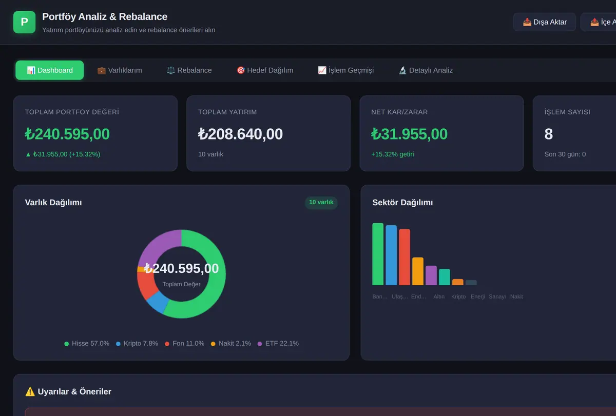Click the green P app logo
Image resolution: width=616 pixels, height=416 pixels.
click(x=24, y=22)
